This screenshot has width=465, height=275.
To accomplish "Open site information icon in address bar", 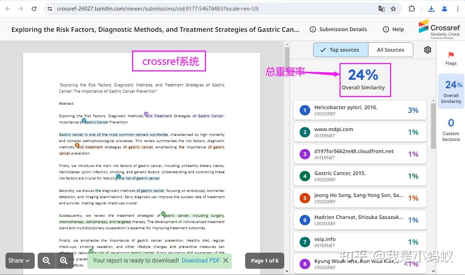I will pyautogui.click(x=50, y=8).
